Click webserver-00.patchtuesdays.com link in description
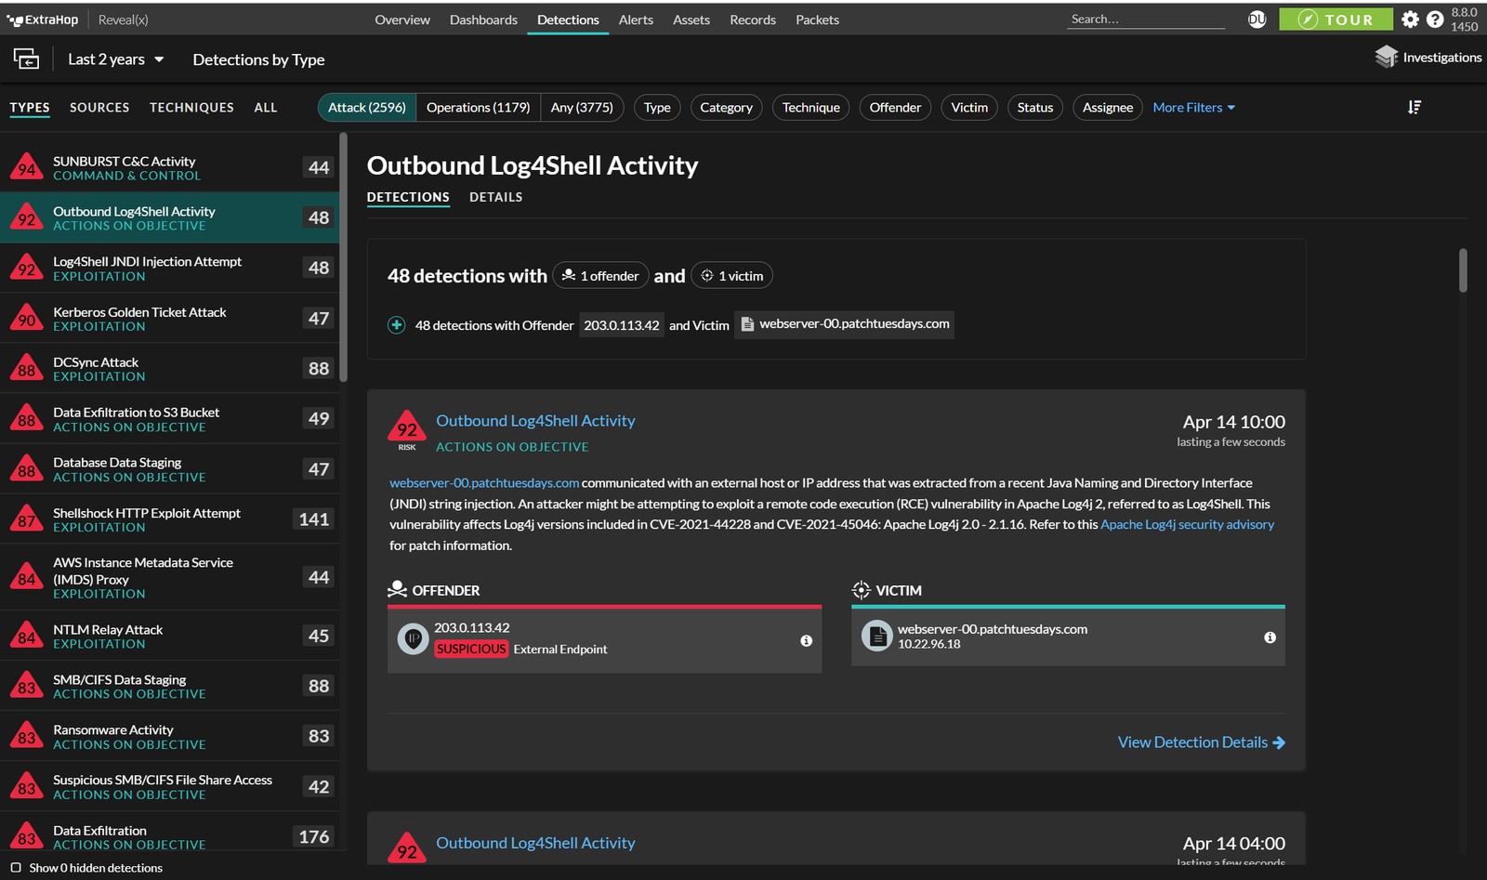This screenshot has width=1487, height=880. point(484,483)
